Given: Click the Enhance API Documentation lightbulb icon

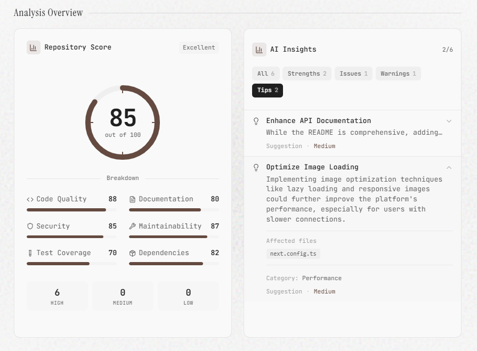Looking at the screenshot, I should [256, 121].
